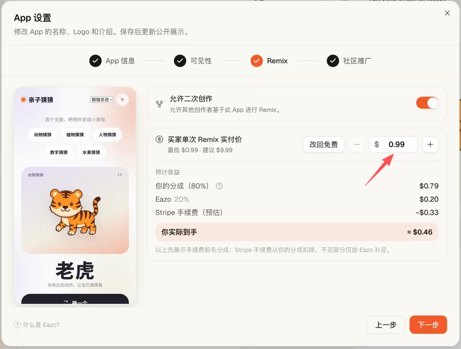The height and width of the screenshot is (349, 461).
Task: Click 上一步 button
Action: tap(386, 325)
